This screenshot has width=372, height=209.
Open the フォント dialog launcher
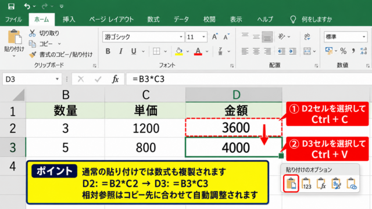232,66
